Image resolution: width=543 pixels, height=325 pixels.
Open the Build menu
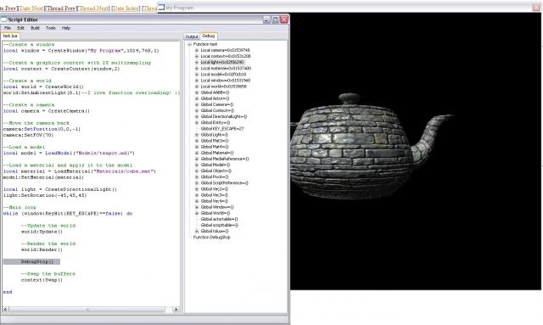pos(35,28)
